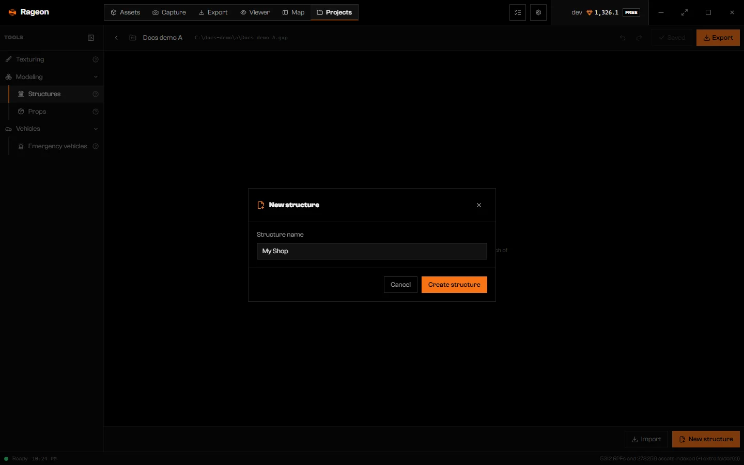Select the Projects tab
This screenshot has width=744, height=465.
click(x=334, y=12)
